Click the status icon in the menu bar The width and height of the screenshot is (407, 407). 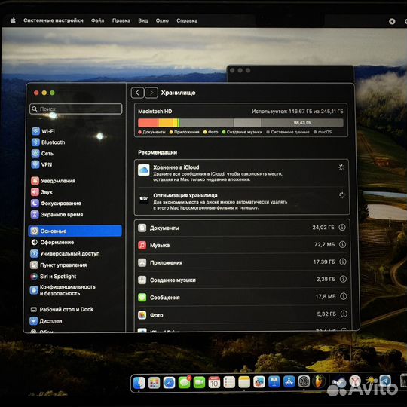[392, 21]
